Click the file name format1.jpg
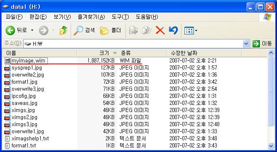The image size is (277, 152). click(25, 82)
